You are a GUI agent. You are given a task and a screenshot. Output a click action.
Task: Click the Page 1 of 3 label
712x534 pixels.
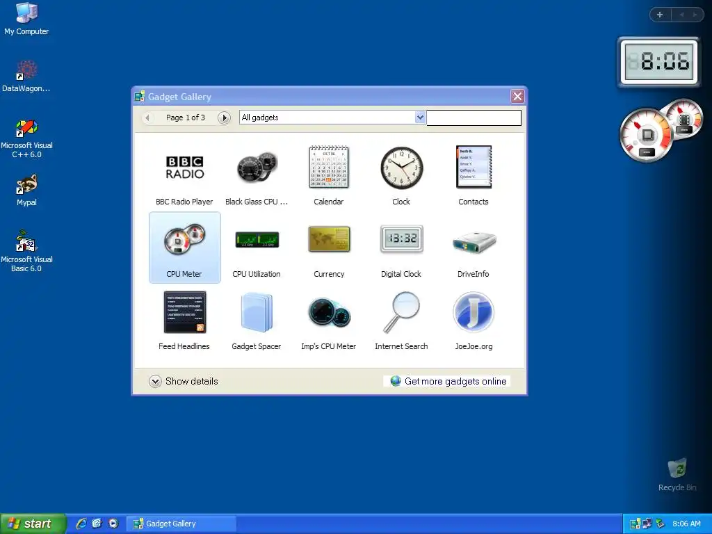pos(185,118)
